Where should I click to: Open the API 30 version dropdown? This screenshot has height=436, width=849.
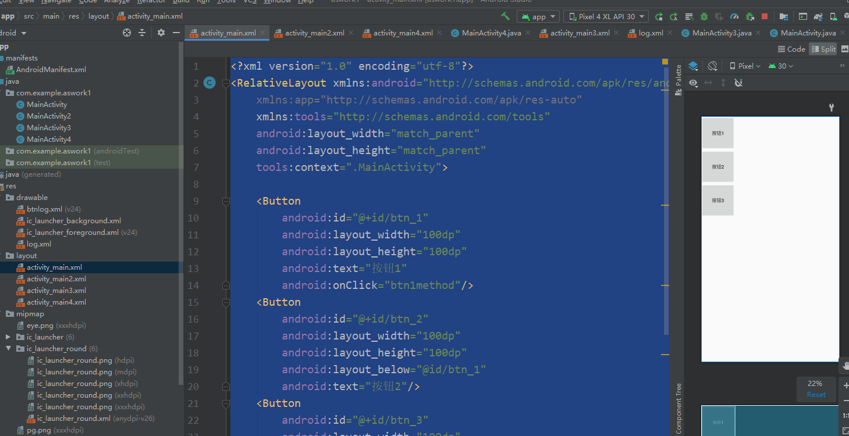[x=781, y=66]
